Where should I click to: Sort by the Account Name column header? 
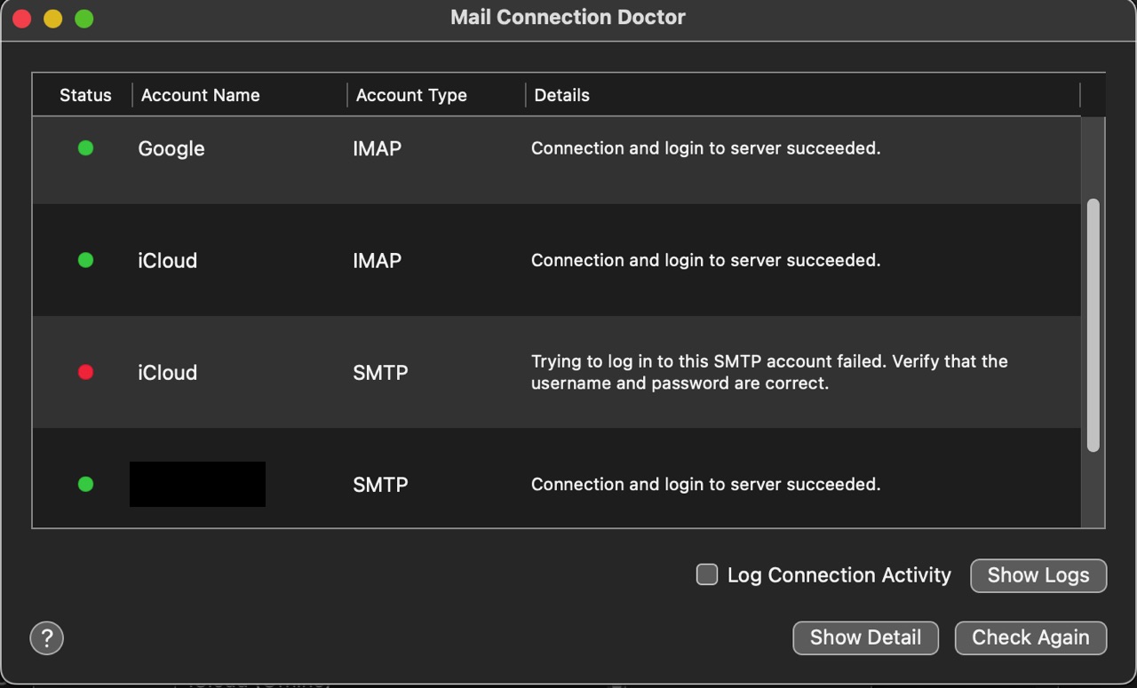(x=201, y=95)
